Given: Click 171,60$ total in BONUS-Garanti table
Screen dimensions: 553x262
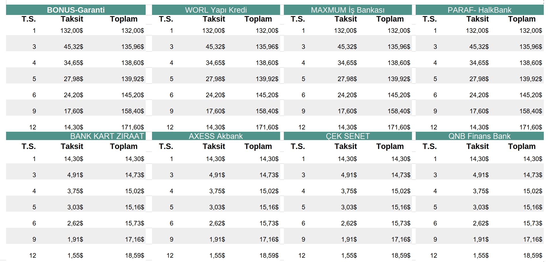Looking at the screenshot, I should pos(133,127).
